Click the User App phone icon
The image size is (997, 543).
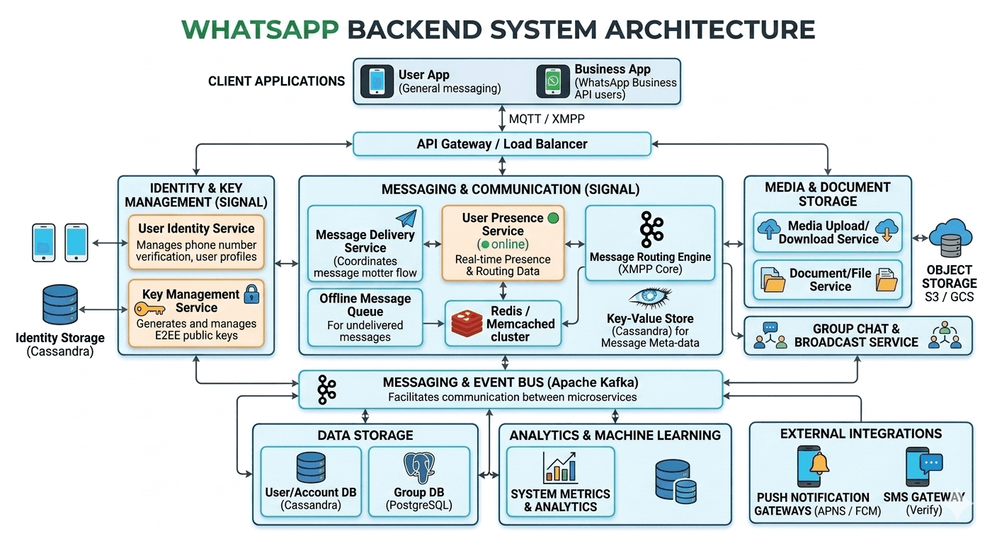click(x=377, y=81)
